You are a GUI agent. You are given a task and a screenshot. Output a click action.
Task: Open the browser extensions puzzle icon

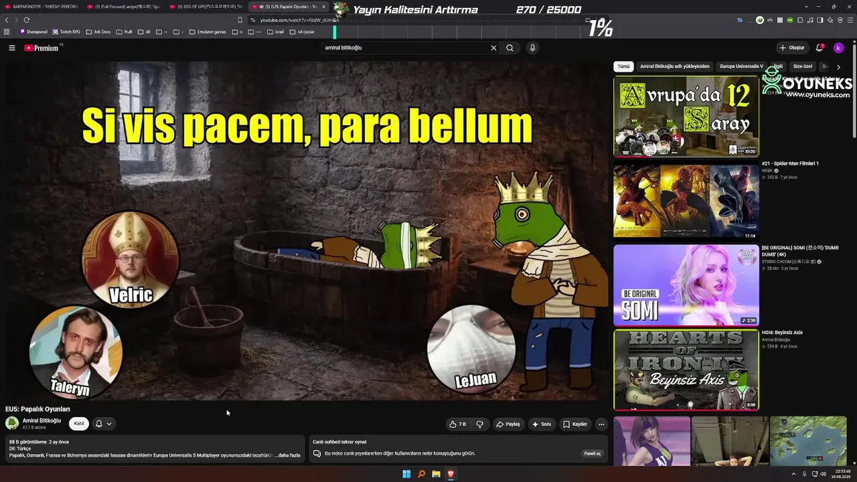coord(799,20)
